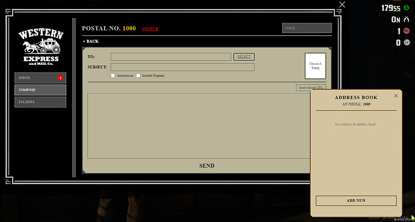Open the Inbox folder
Screen dimensions: 415x222
point(40,78)
